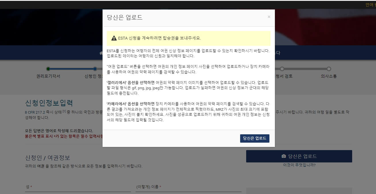Screen dimensions: 376x194
Task: Dismiss the upload dialog with the X
Action: (269, 17)
